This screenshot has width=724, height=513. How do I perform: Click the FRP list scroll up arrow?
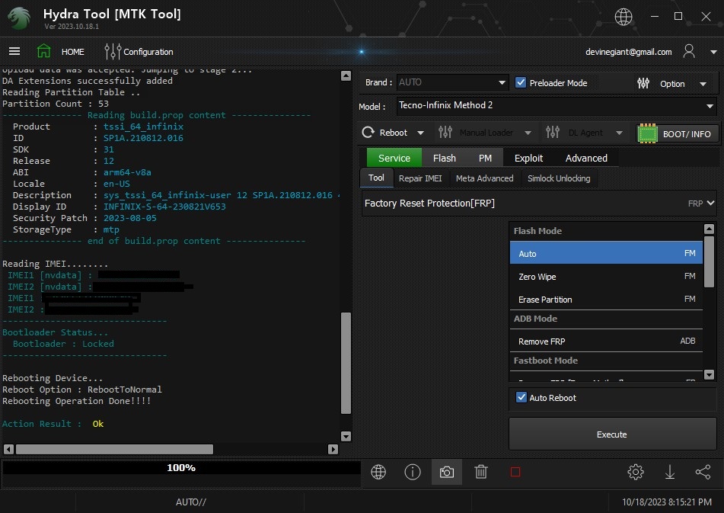click(x=710, y=229)
